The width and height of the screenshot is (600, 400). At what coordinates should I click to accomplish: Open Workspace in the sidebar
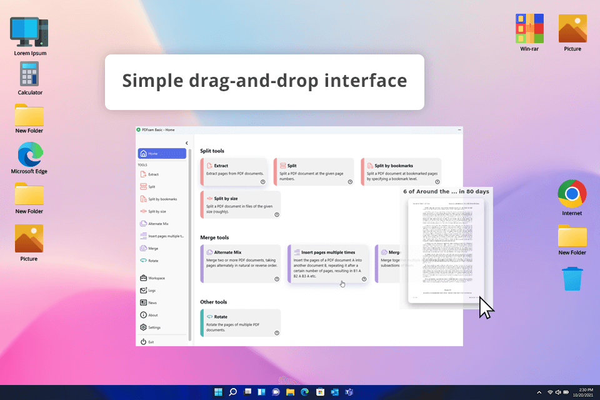pos(162,278)
